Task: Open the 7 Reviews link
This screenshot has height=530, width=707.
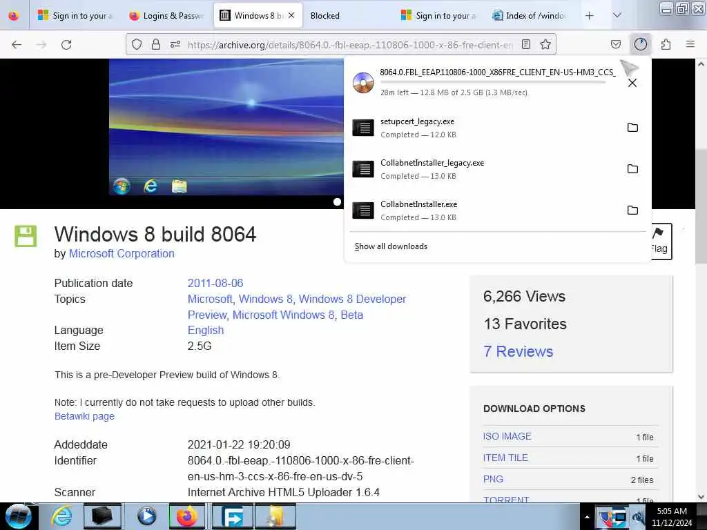Action: pos(518,351)
